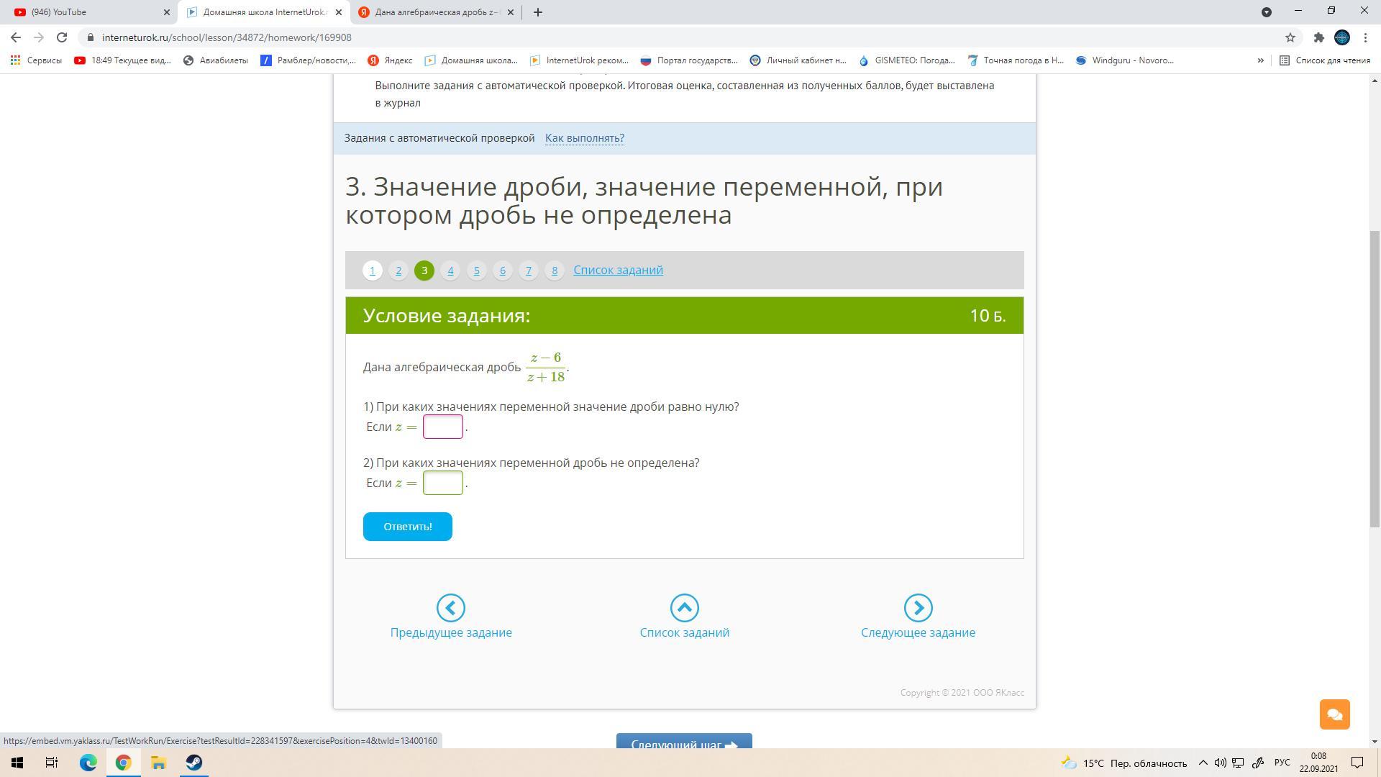
Task: Click the answer field for question 1
Action: [442, 427]
